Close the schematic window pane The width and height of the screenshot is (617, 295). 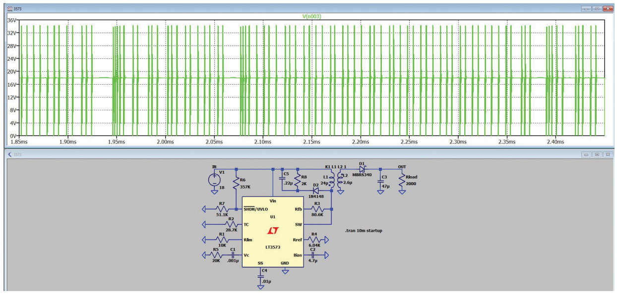click(x=608, y=154)
